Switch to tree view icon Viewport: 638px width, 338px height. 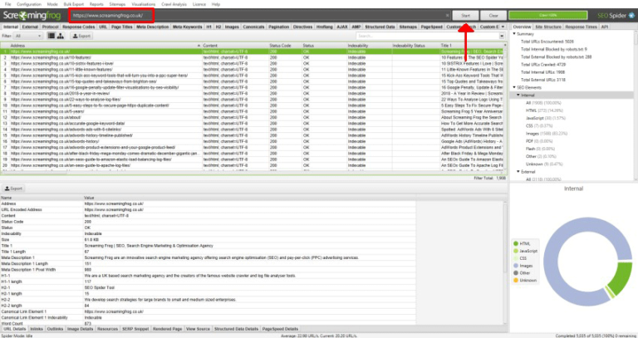[61, 36]
